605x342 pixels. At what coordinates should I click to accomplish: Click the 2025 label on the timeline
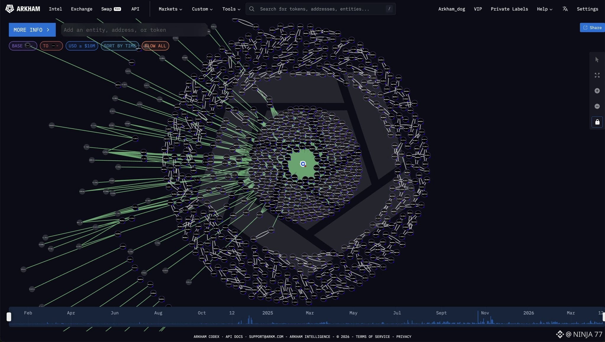(x=268, y=313)
